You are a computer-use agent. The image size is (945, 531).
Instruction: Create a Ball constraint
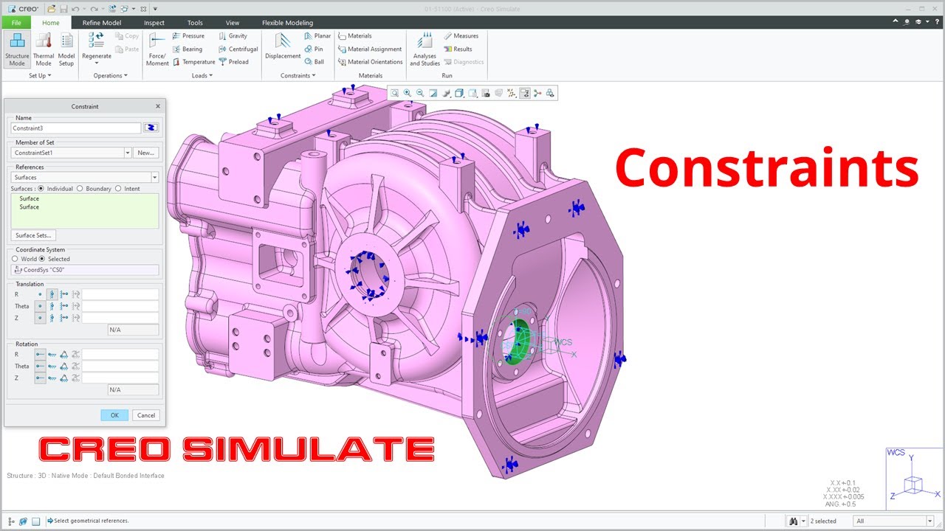click(x=314, y=62)
